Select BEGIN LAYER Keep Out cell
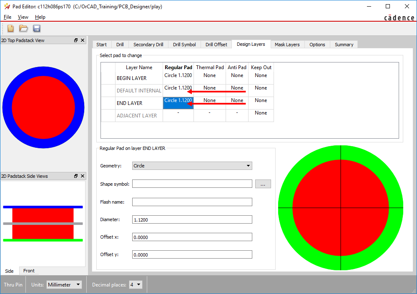This screenshot has height=294, width=417. (x=261, y=78)
